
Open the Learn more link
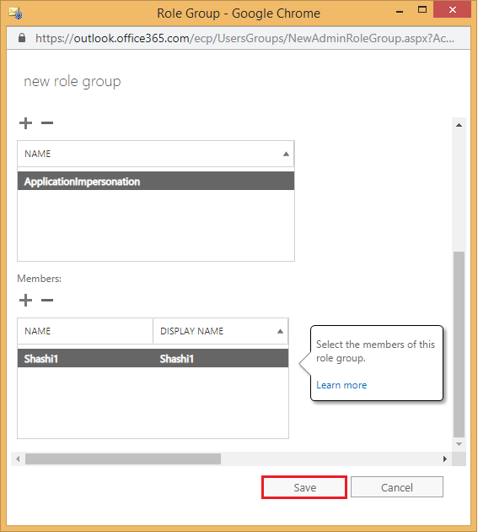coord(341,385)
